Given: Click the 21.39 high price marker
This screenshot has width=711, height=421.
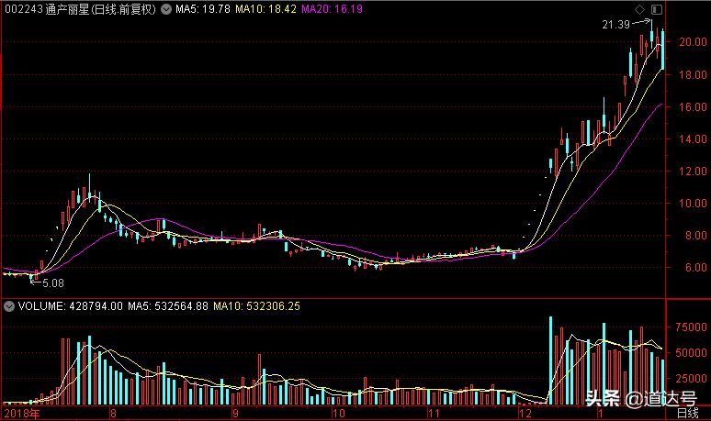Looking at the screenshot, I should [615, 25].
